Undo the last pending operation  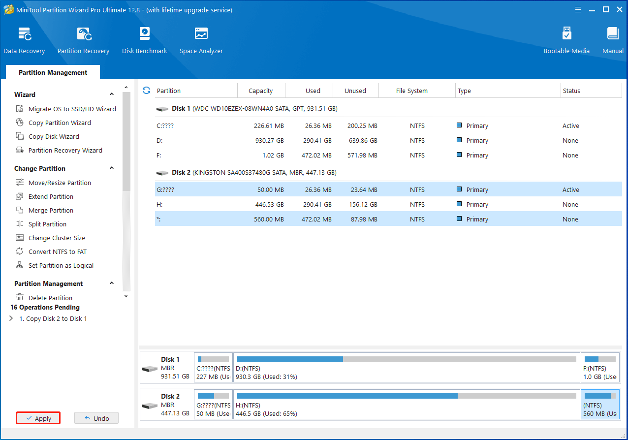tap(96, 418)
